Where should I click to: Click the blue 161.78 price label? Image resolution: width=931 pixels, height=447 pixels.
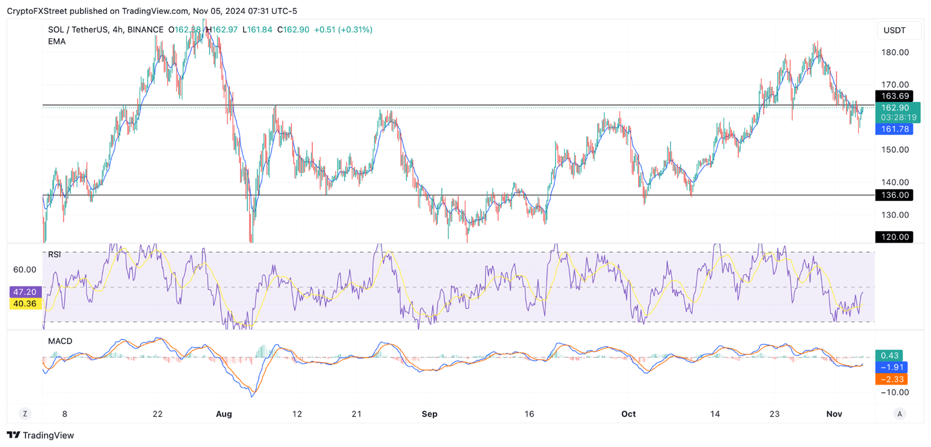coord(896,129)
